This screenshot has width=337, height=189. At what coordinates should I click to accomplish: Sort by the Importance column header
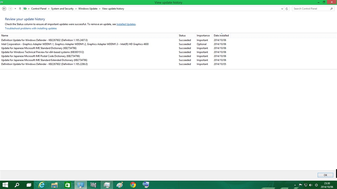[204, 35]
